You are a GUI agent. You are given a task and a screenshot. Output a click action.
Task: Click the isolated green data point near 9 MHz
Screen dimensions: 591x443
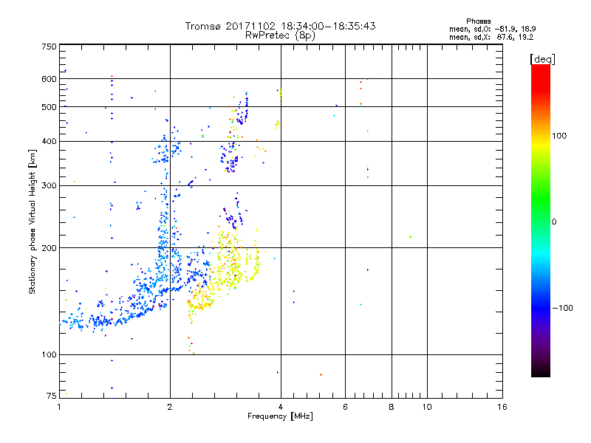410,237
